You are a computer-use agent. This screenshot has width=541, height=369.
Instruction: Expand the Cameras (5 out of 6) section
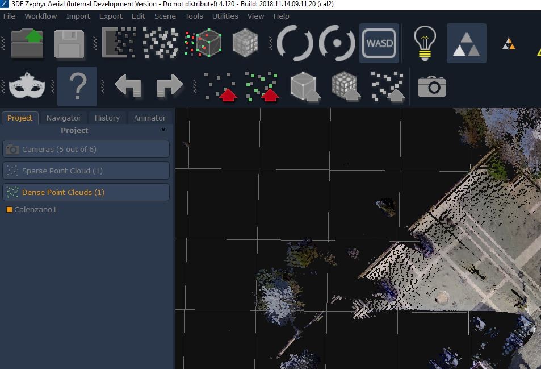pyautogui.click(x=86, y=149)
